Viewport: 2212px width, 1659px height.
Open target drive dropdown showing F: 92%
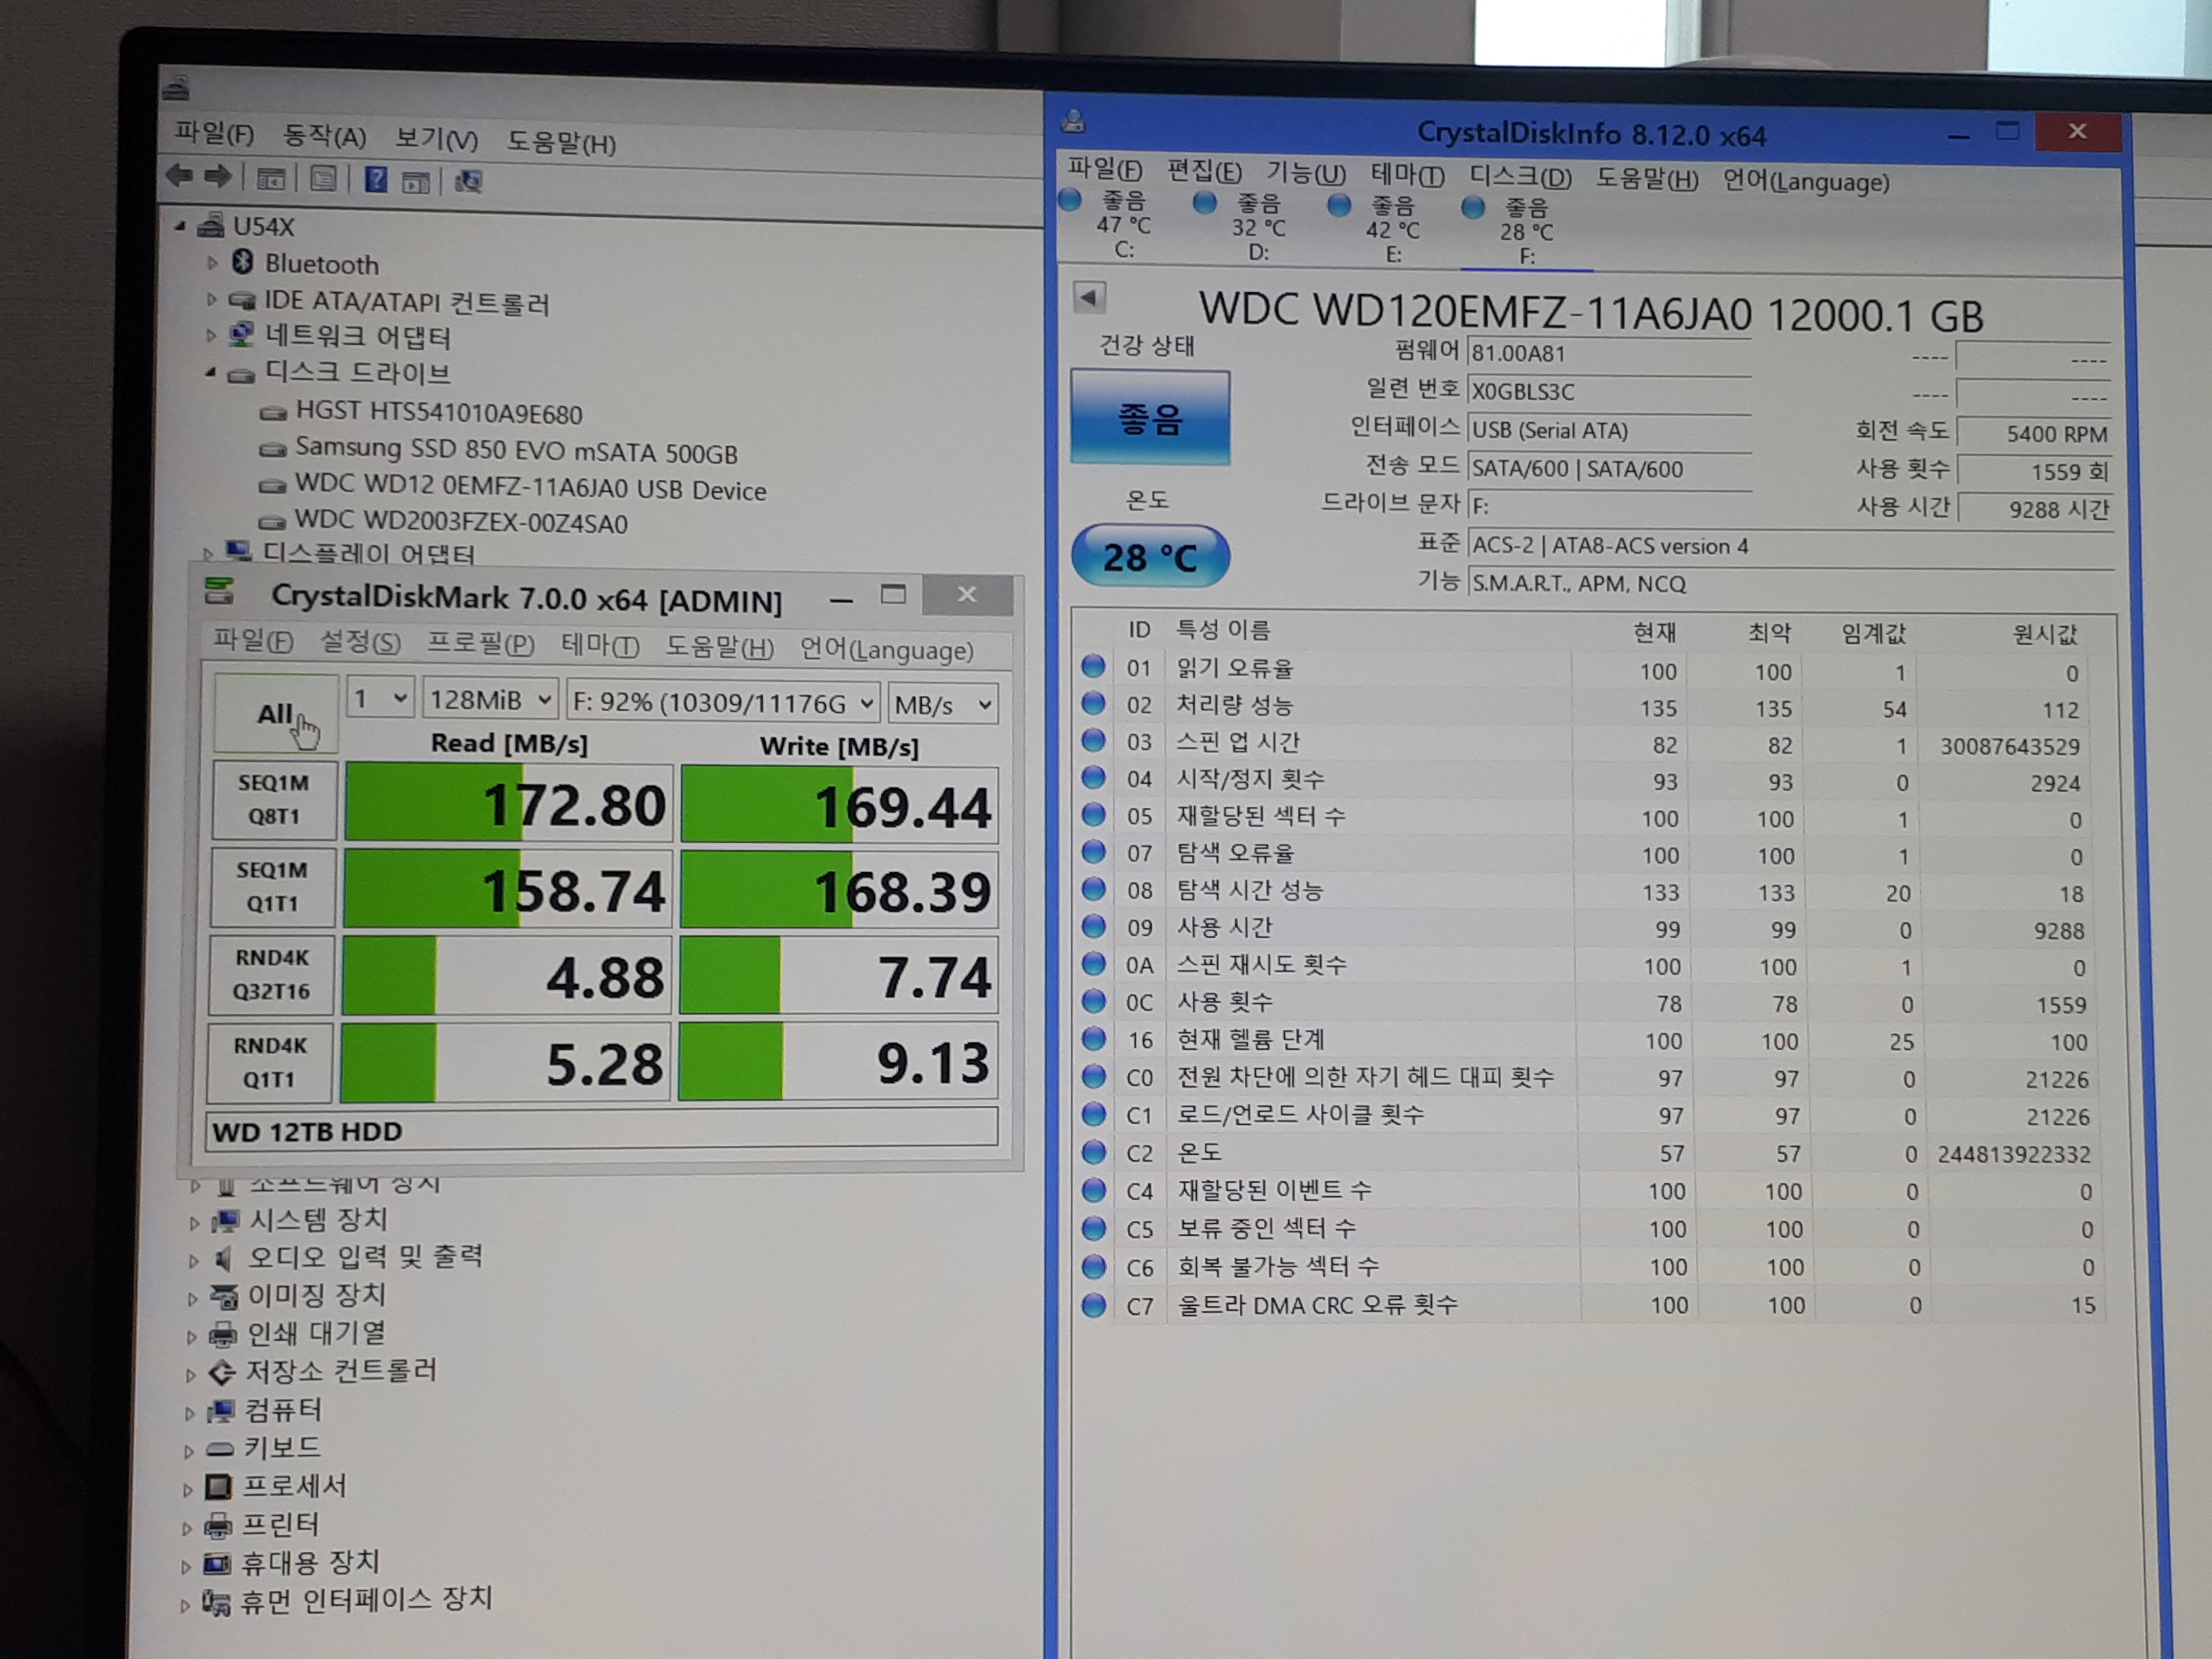click(x=723, y=703)
